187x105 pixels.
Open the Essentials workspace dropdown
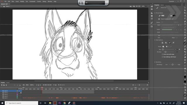point(172,1)
